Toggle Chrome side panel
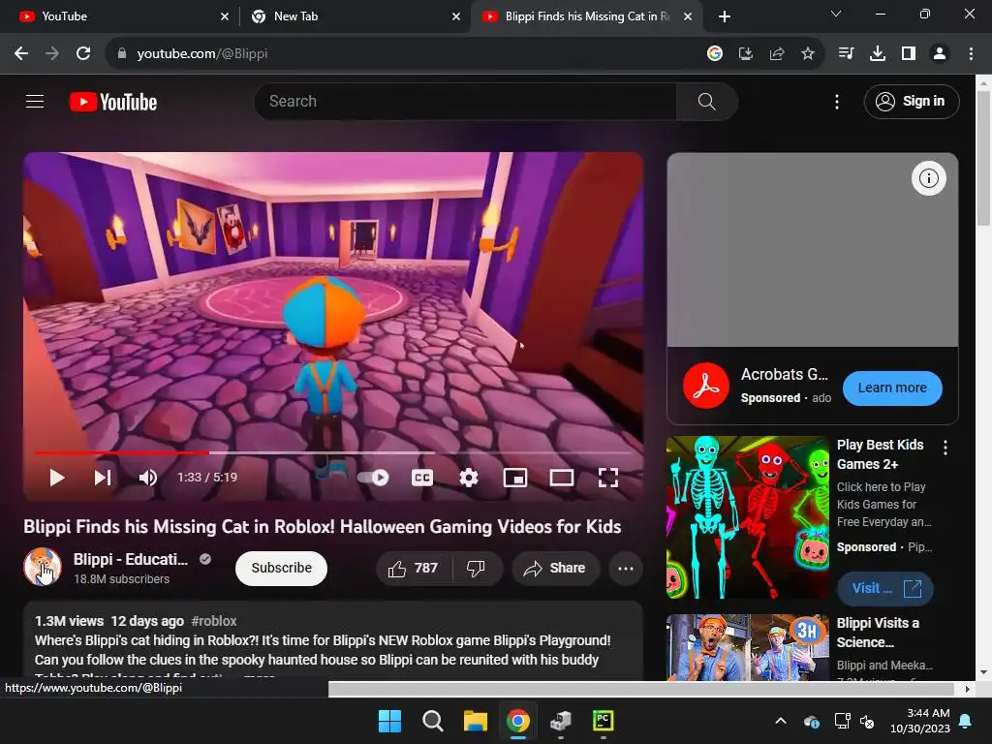Screen dimensions: 992x744 (909, 54)
